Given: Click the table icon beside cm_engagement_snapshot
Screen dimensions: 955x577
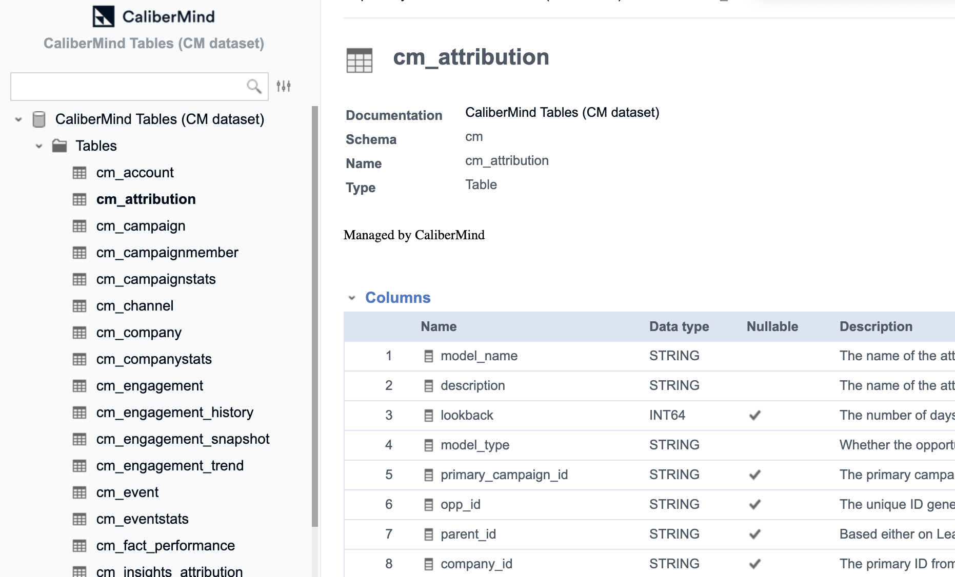Looking at the screenshot, I should tap(79, 439).
